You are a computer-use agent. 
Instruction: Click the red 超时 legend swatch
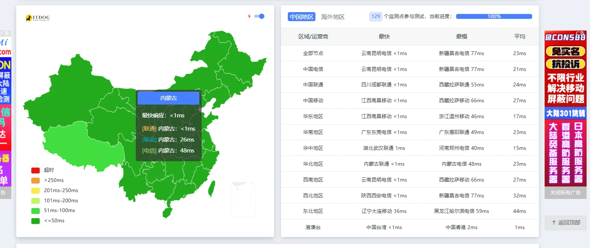(35, 170)
